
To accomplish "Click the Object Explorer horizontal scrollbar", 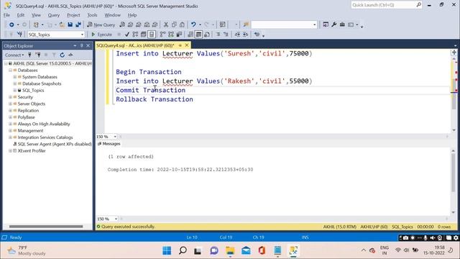I will click(46, 227).
